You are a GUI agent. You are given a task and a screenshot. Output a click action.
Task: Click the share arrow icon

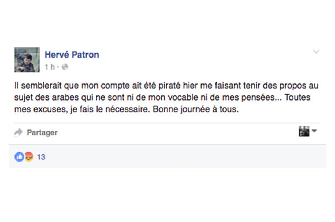pyautogui.click(x=18, y=132)
